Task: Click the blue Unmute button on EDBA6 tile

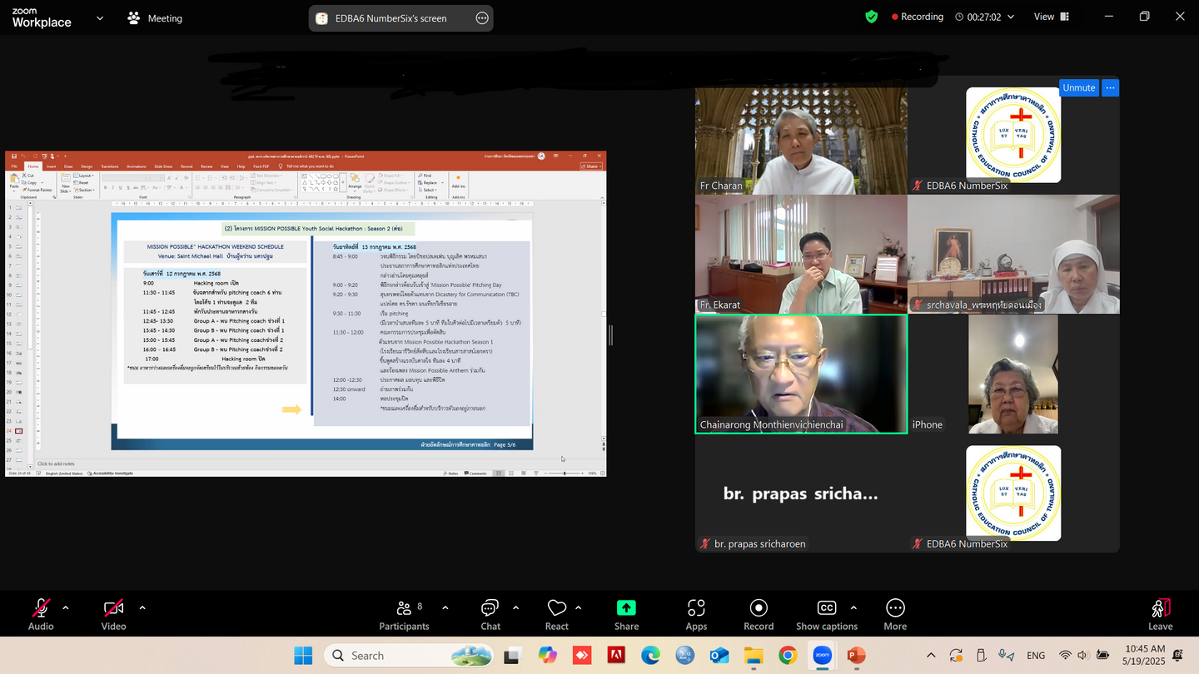Action: tap(1078, 87)
